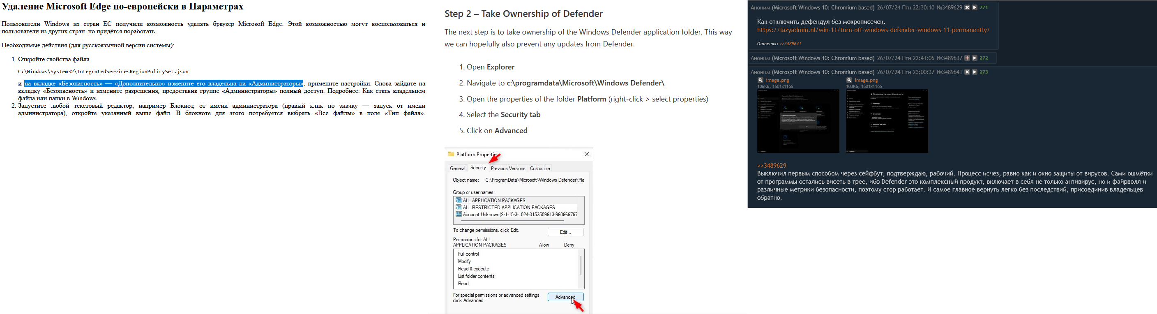Image resolution: width=1157 pixels, height=314 pixels.
Task: Click the timestamp 26/07/24 Птн 23:00:37
Action: click(x=906, y=72)
